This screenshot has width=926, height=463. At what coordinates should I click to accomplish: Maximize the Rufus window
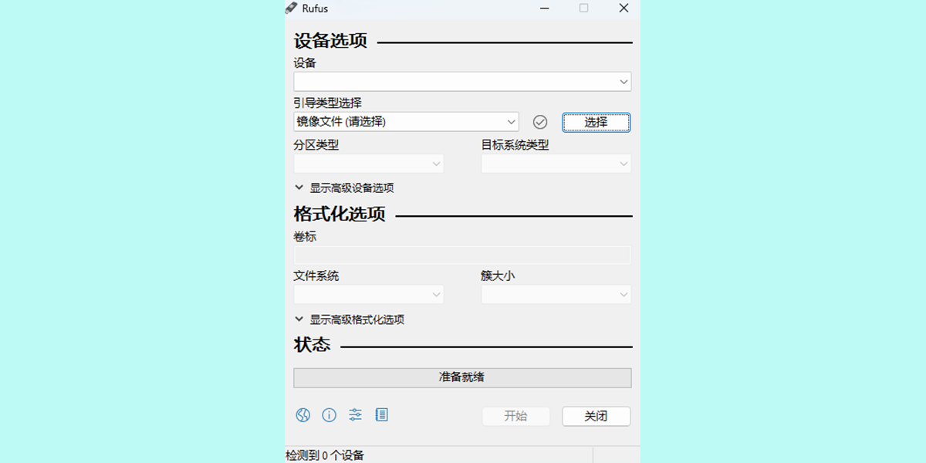[583, 8]
